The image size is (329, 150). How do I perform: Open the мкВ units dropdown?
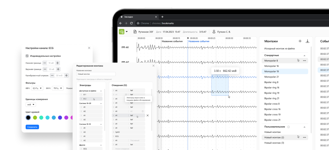(x=31, y=104)
